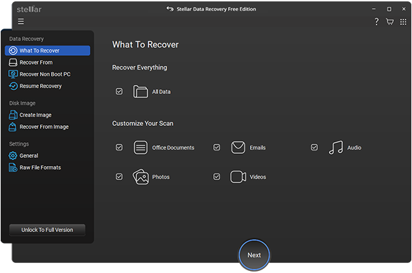The image size is (412, 273).
Task: Select Create Image menu item
Action: coord(47,115)
